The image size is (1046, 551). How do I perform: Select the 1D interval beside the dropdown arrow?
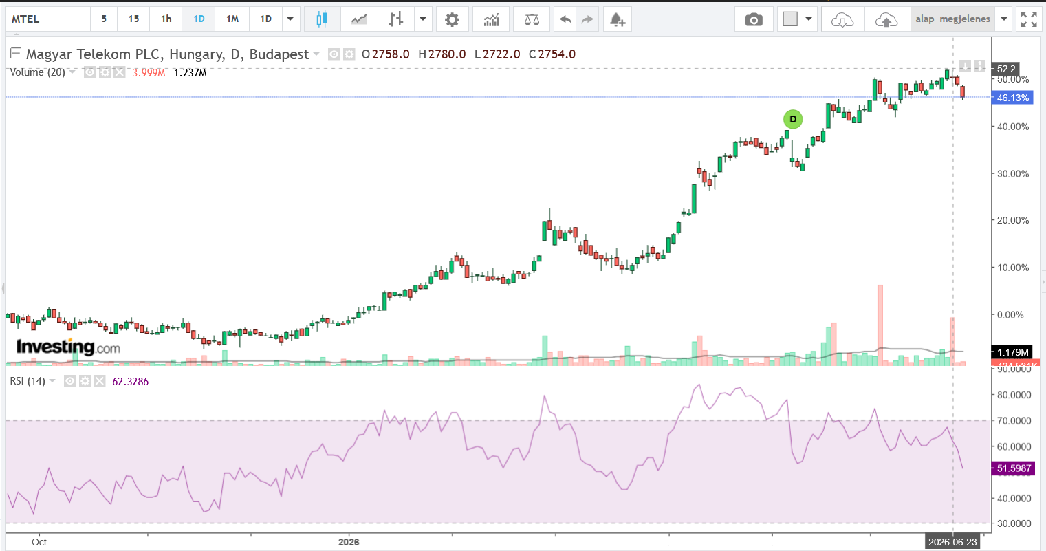tap(266, 19)
